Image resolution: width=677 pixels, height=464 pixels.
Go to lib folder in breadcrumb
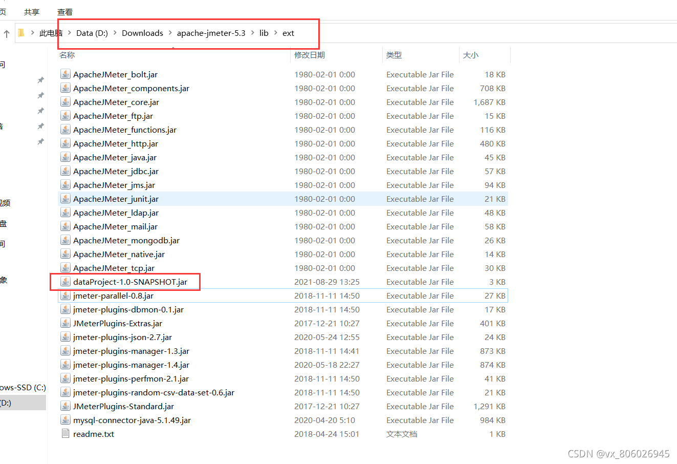[264, 33]
